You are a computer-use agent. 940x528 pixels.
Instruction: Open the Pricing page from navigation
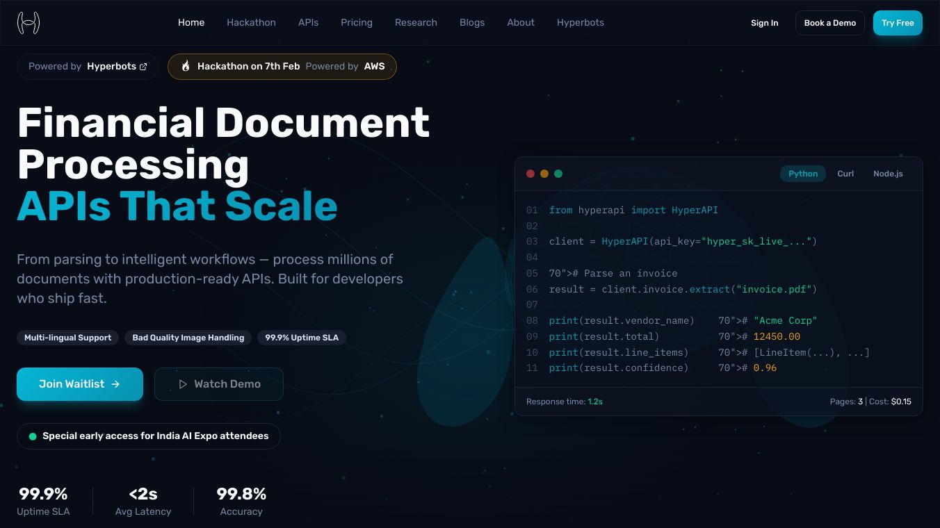click(357, 22)
